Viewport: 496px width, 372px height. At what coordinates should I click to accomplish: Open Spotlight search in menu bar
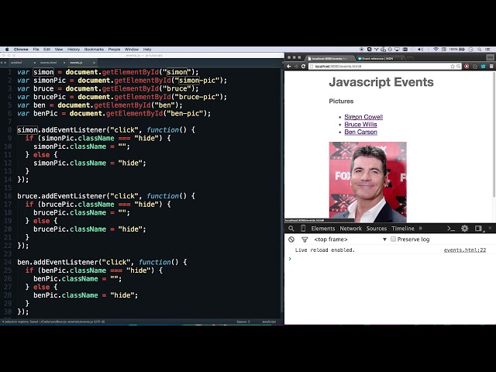click(x=480, y=50)
